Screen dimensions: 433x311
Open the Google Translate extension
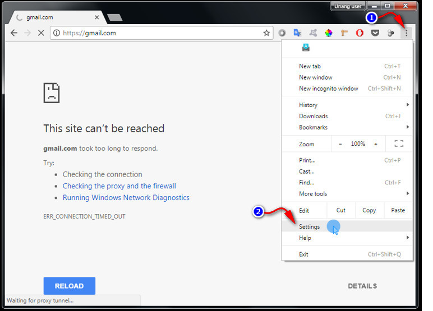297,33
